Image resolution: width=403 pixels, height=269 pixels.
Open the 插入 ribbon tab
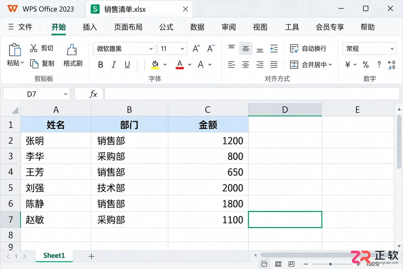pyautogui.click(x=90, y=27)
